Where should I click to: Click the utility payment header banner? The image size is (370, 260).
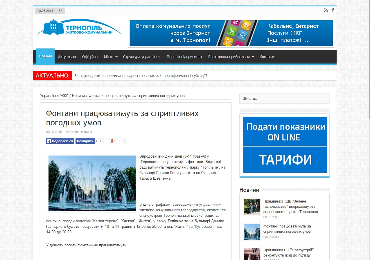(231, 33)
